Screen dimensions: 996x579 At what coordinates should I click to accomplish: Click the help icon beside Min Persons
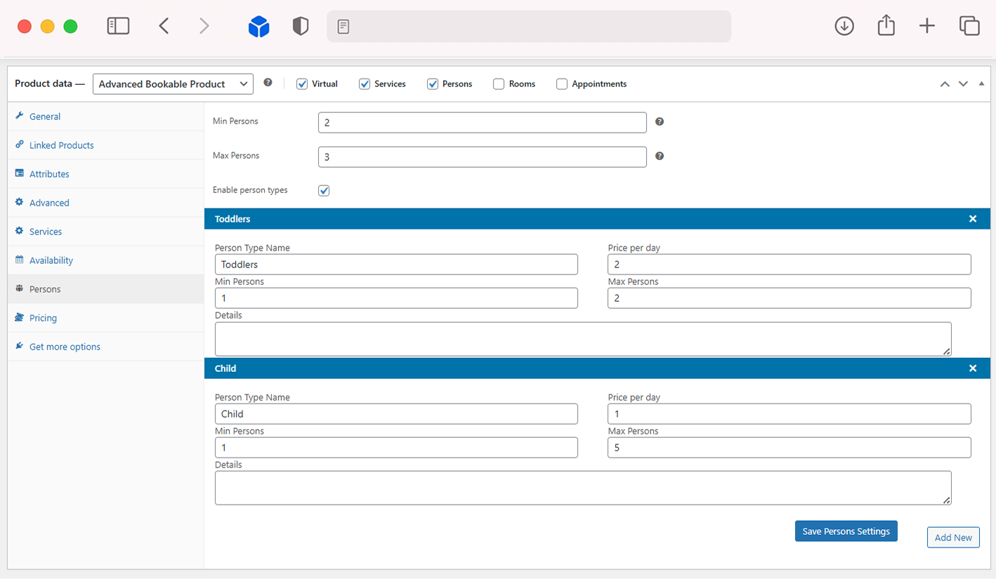pyautogui.click(x=660, y=121)
